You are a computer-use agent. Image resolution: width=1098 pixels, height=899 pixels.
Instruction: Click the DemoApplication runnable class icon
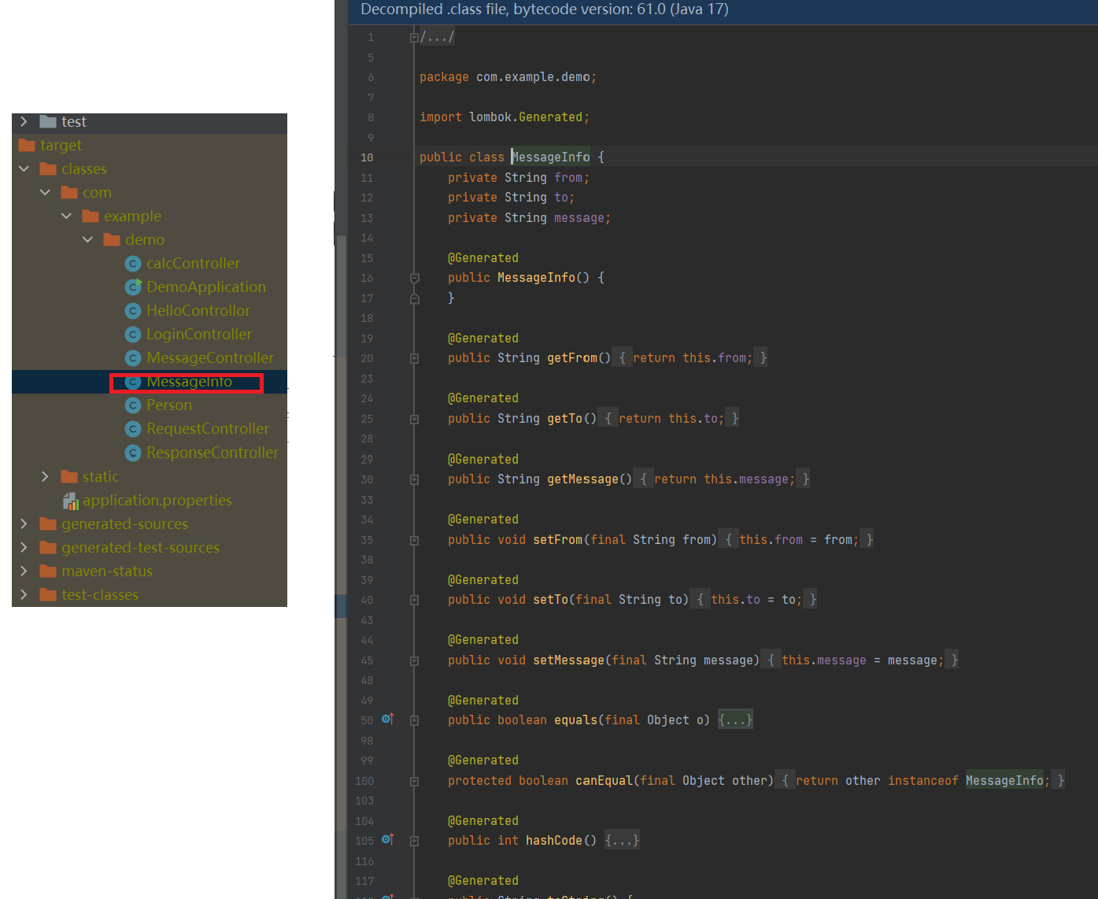click(x=133, y=287)
